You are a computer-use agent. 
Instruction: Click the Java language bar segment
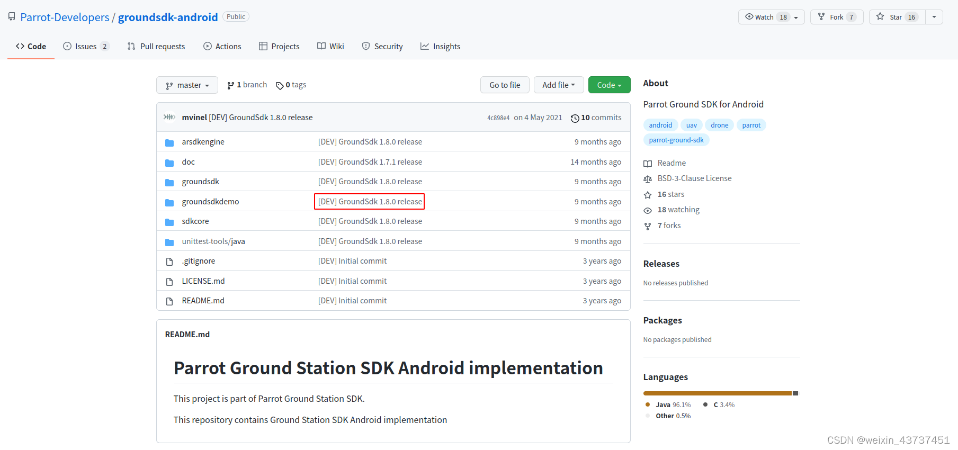pyautogui.click(x=718, y=393)
